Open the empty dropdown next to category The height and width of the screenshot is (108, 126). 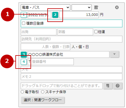click(x=82, y=7)
